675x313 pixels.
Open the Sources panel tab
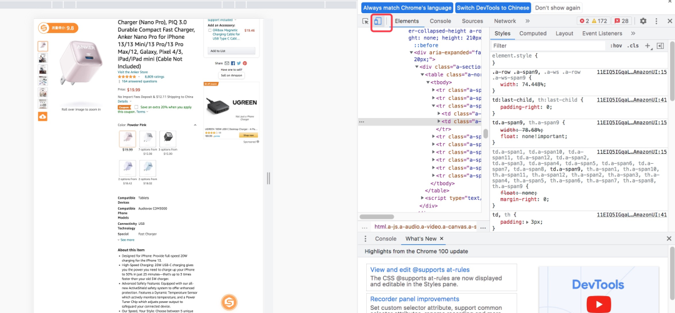pos(472,21)
